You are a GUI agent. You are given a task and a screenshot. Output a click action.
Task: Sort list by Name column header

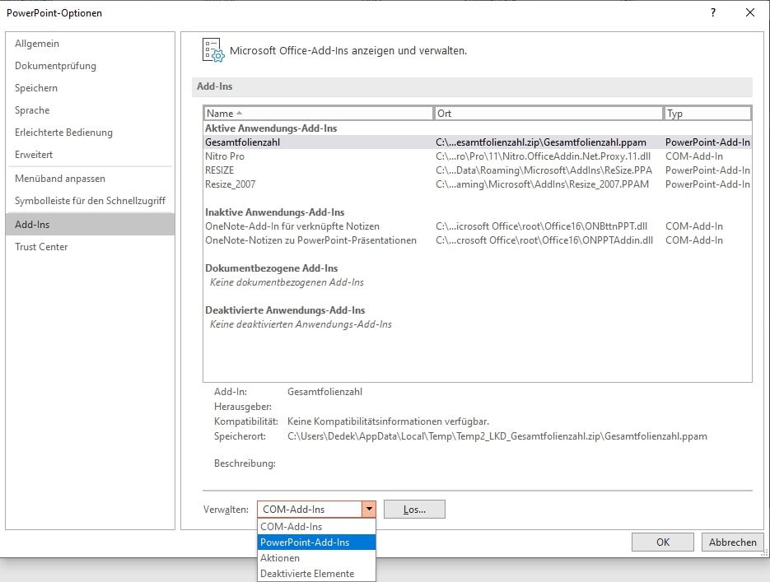click(318, 114)
